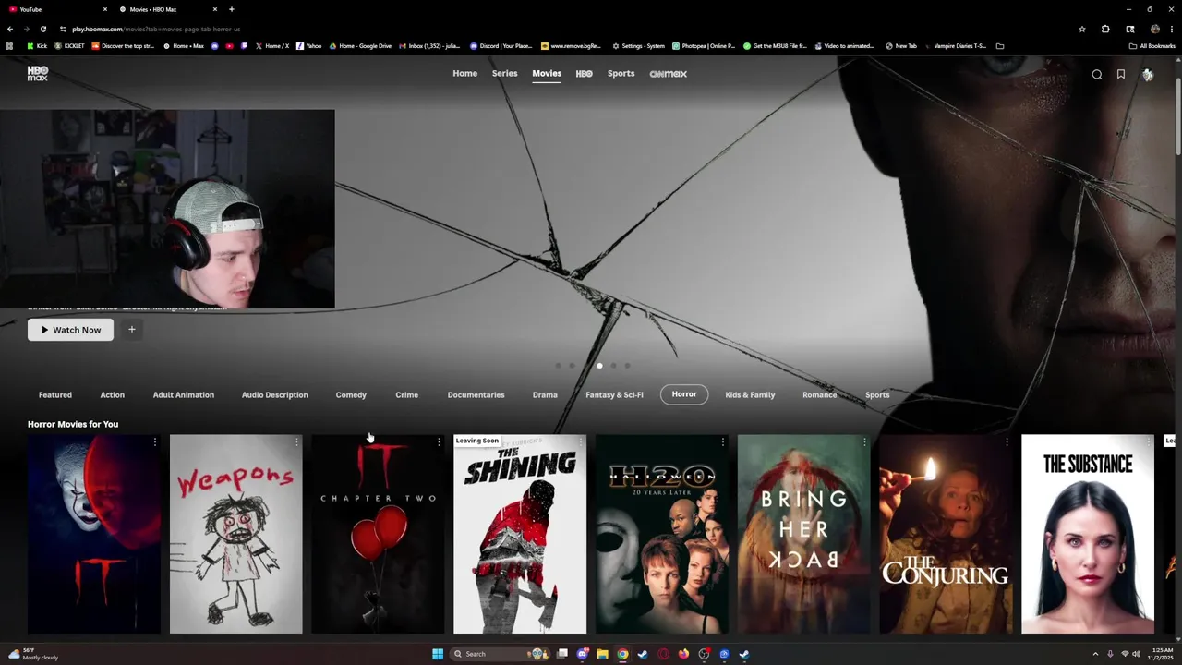Viewport: 1182px width, 665px height.
Task: Select the Audio Description genre tab
Action: tap(275, 395)
